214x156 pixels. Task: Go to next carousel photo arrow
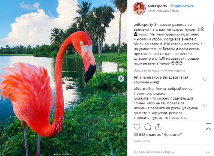[121, 79]
